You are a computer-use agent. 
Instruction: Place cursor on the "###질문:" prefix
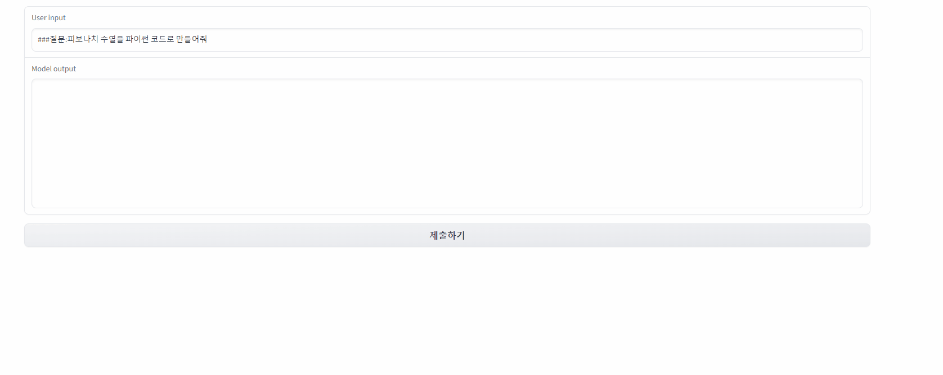pos(52,39)
